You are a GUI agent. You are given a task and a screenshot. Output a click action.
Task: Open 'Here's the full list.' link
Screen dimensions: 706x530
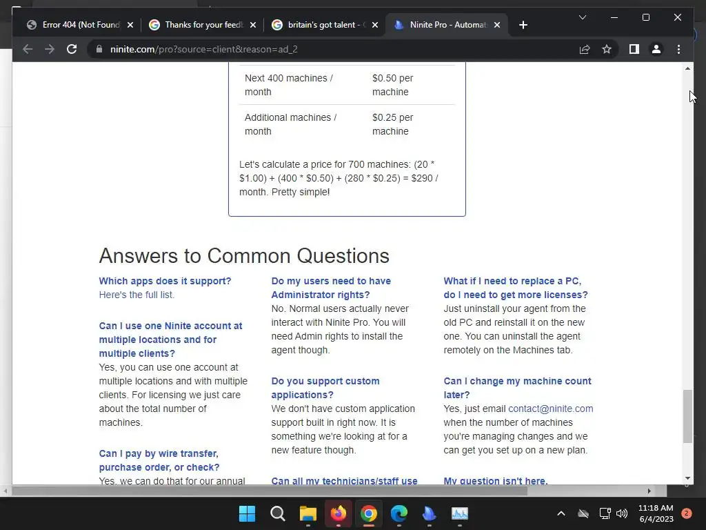(x=137, y=295)
